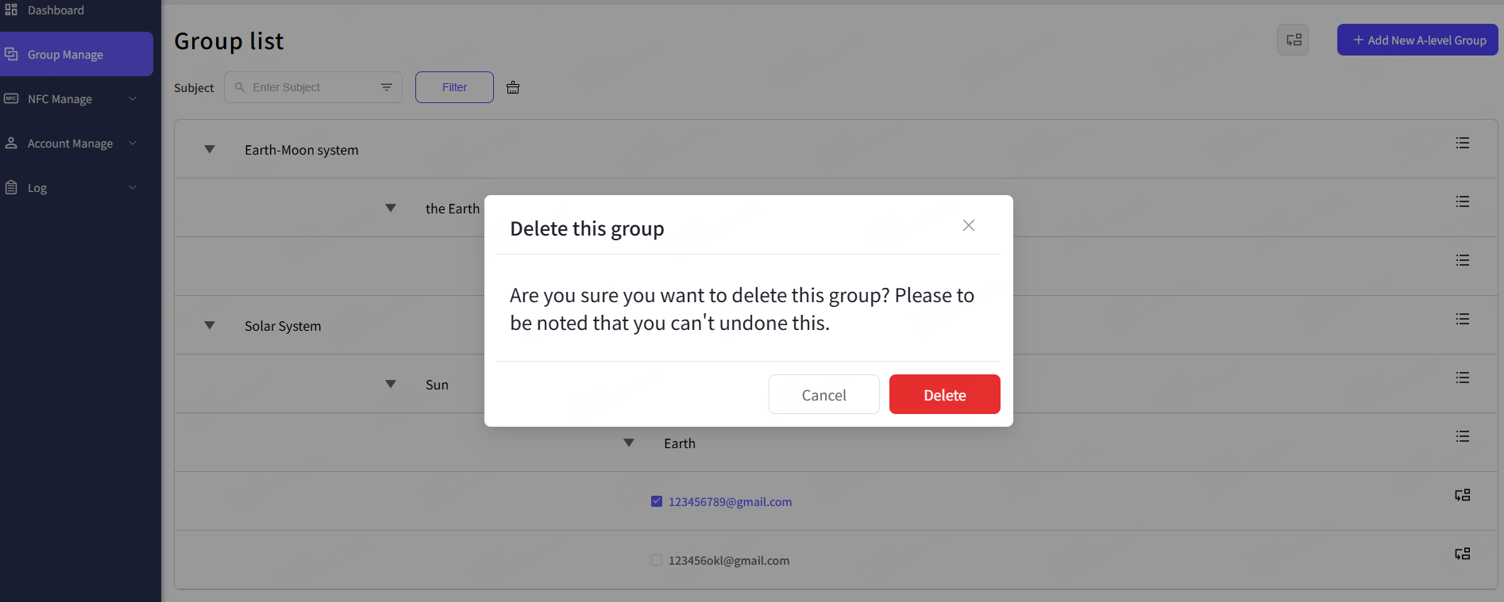This screenshot has width=1504, height=602.
Task: Close the Delete this group dialog
Action: (968, 225)
